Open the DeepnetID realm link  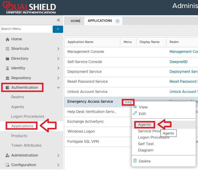(178, 62)
